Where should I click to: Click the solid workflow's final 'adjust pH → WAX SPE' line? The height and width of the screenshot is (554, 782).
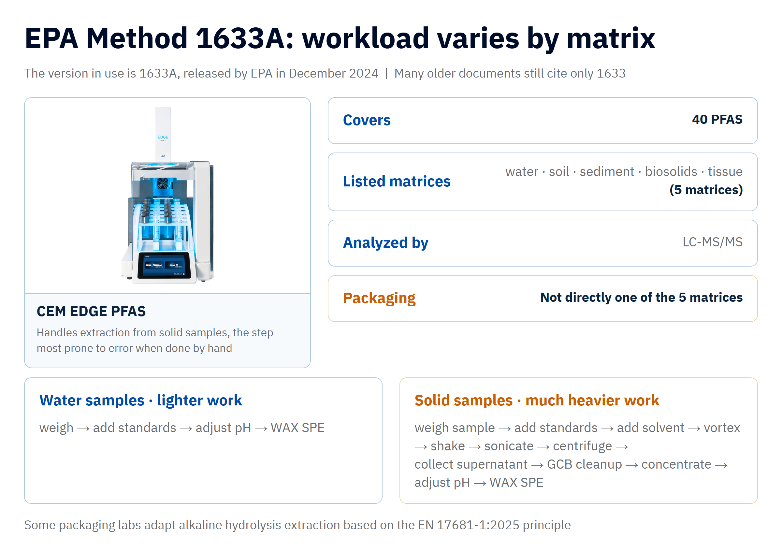tap(478, 482)
